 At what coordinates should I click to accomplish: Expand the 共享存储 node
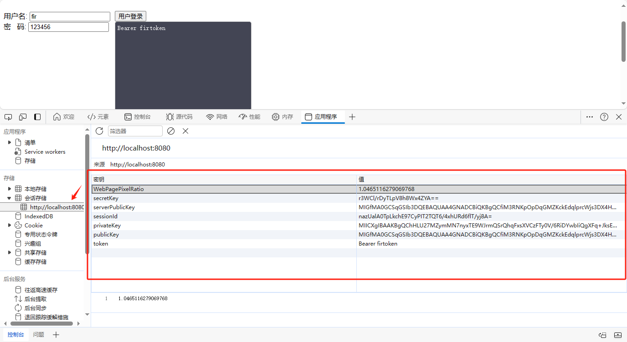click(10, 252)
